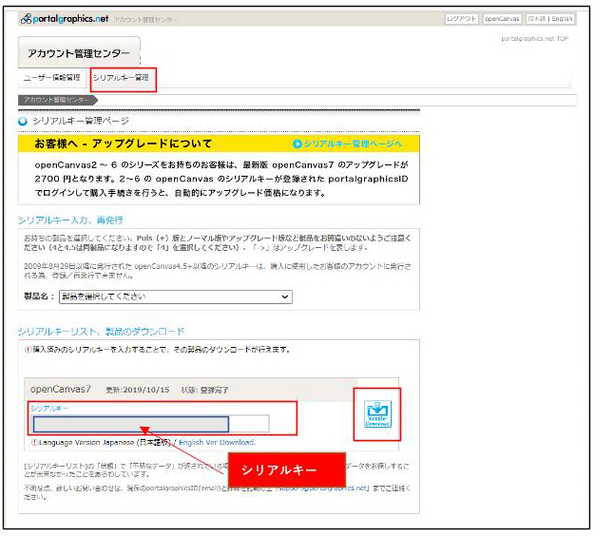Switch to the シリアルキー管理 tab
The image size is (595, 536).
121,77
